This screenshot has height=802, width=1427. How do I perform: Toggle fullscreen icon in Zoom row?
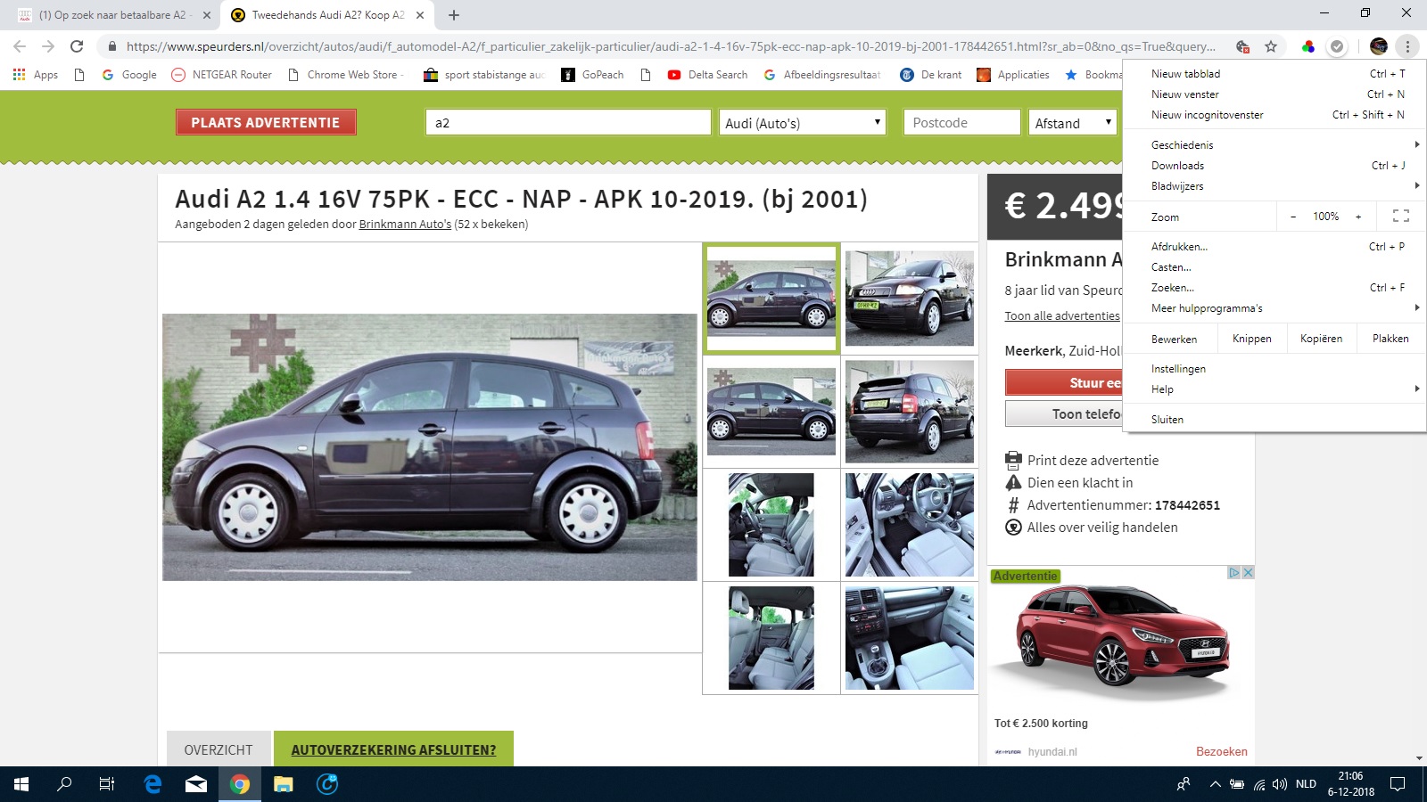[x=1400, y=217]
